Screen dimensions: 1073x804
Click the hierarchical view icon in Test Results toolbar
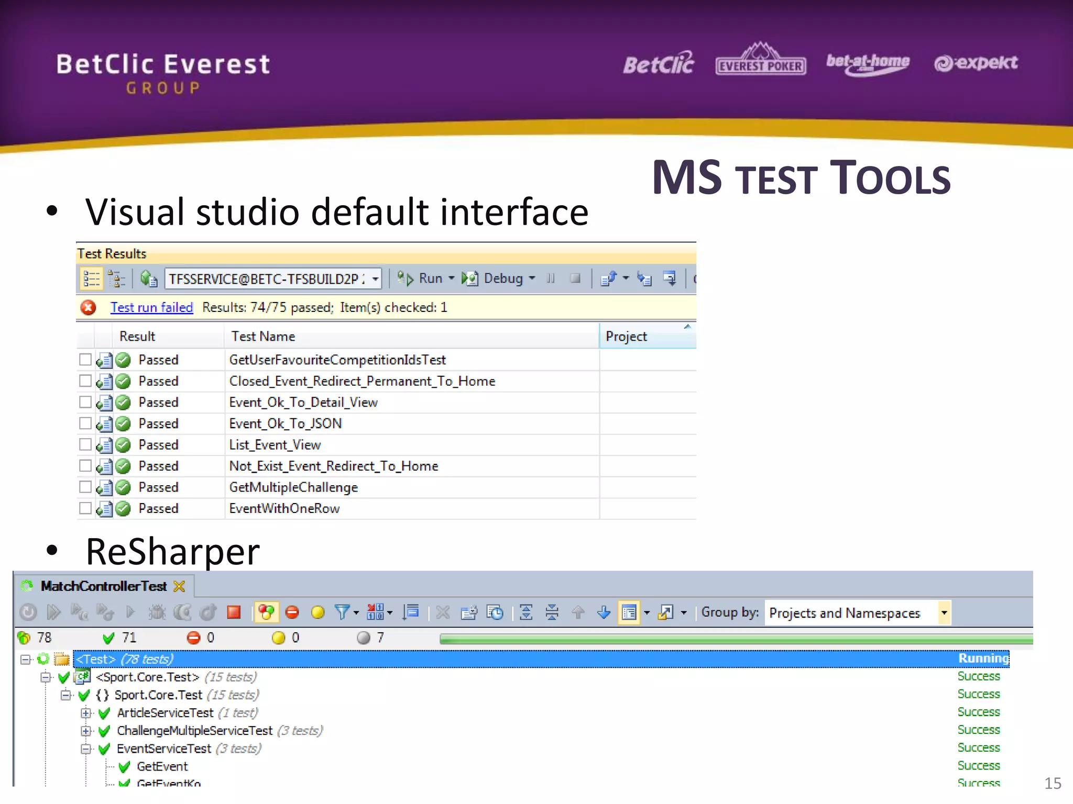point(116,278)
